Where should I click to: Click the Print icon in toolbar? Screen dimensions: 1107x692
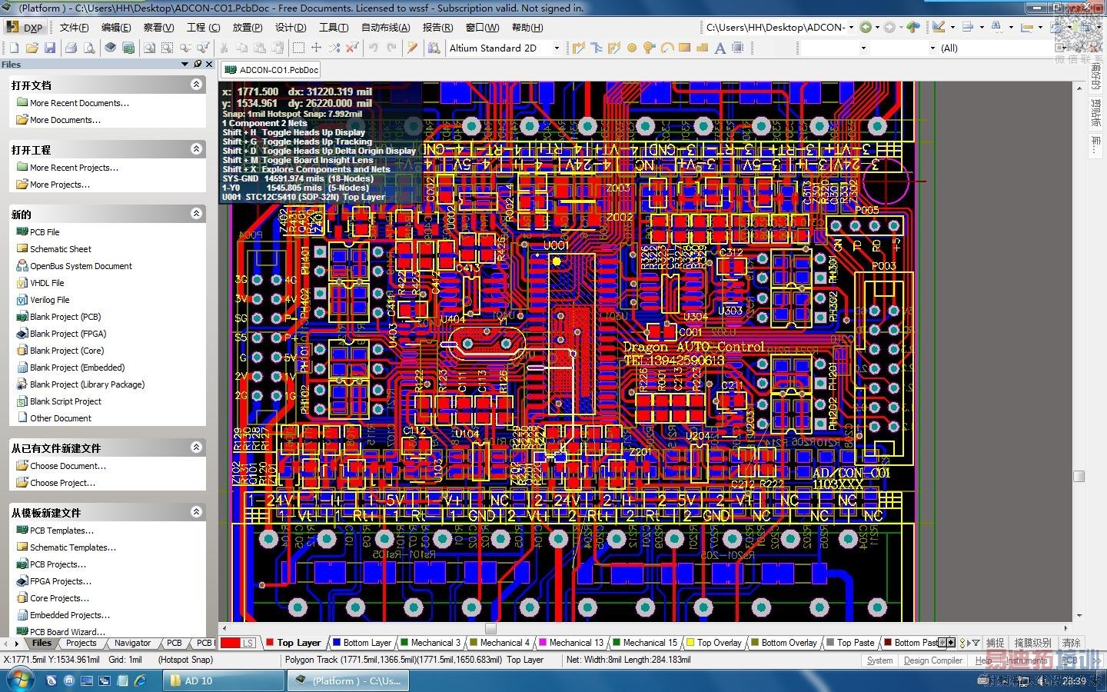coord(71,48)
